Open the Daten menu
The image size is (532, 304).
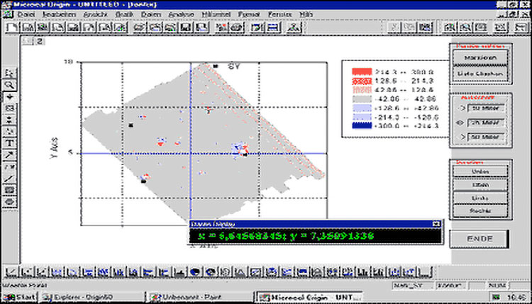point(151,14)
